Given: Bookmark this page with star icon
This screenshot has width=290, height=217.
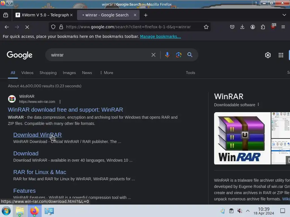Looking at the screenshot, I should [x=206, y=27].
